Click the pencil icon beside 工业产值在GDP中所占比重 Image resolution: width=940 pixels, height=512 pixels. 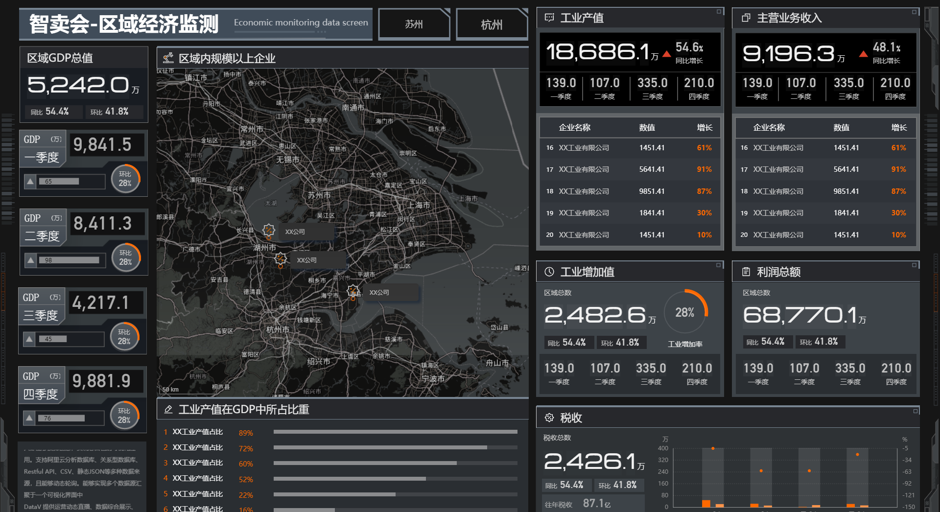[168, 409]
